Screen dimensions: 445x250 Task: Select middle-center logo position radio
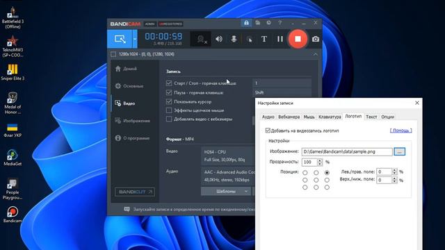coord(316,180)
